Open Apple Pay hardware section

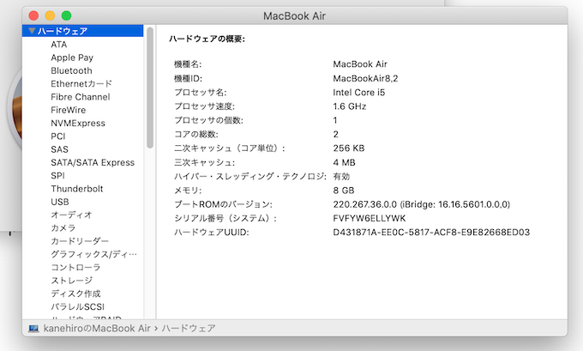click(x=72, y=57)
